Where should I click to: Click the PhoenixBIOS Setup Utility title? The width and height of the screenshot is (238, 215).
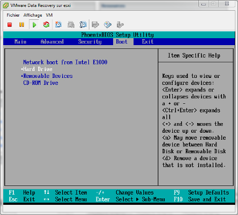117,34
